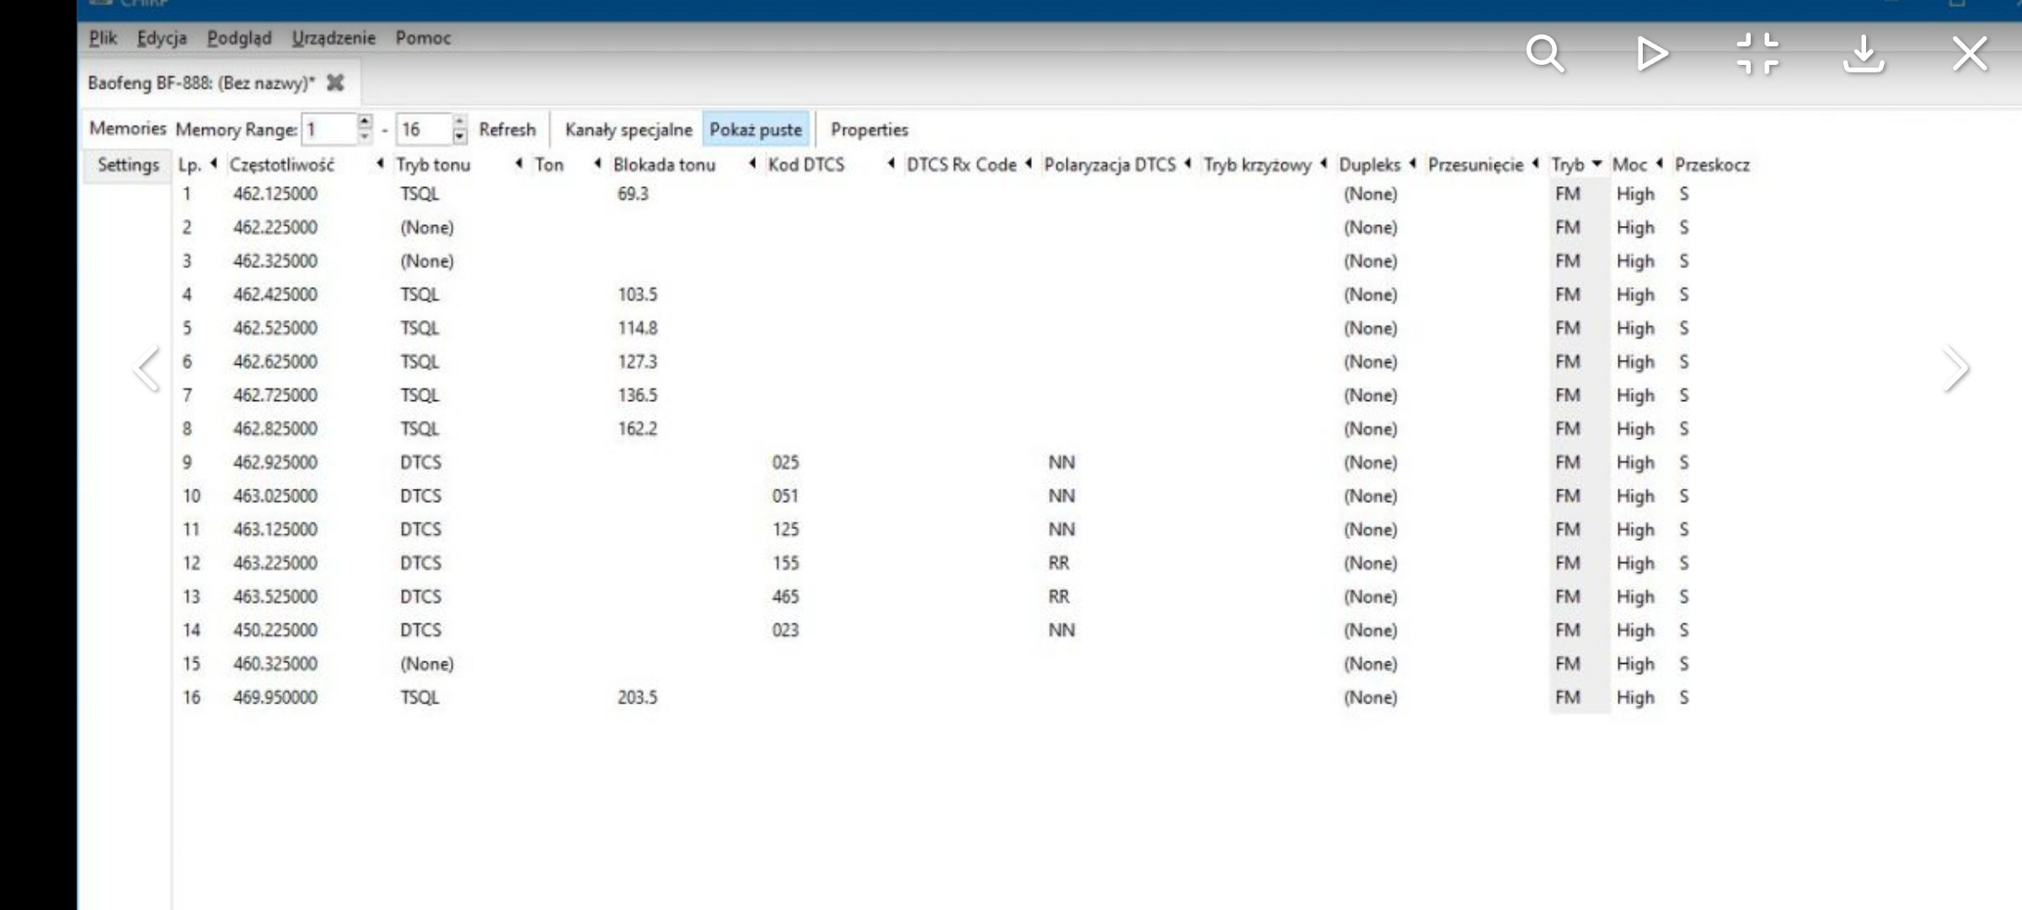Select frequency 462.925000 in row 9
The image size is (2022, 910).
pos(275,463)
